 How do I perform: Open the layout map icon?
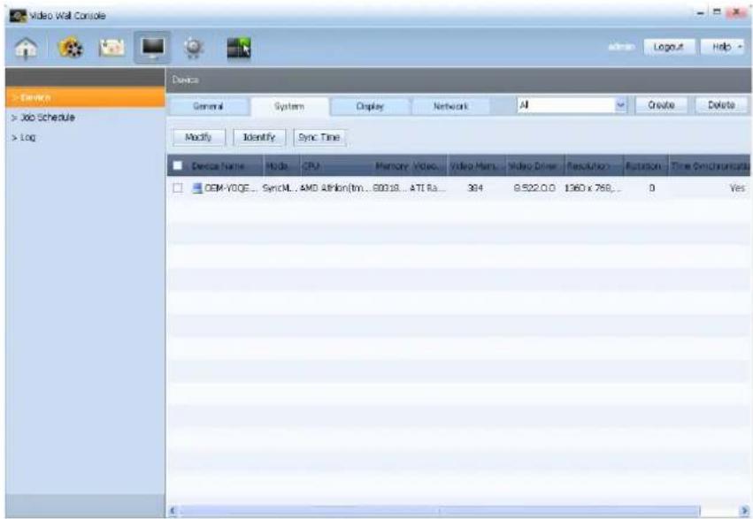coord(111,48)
